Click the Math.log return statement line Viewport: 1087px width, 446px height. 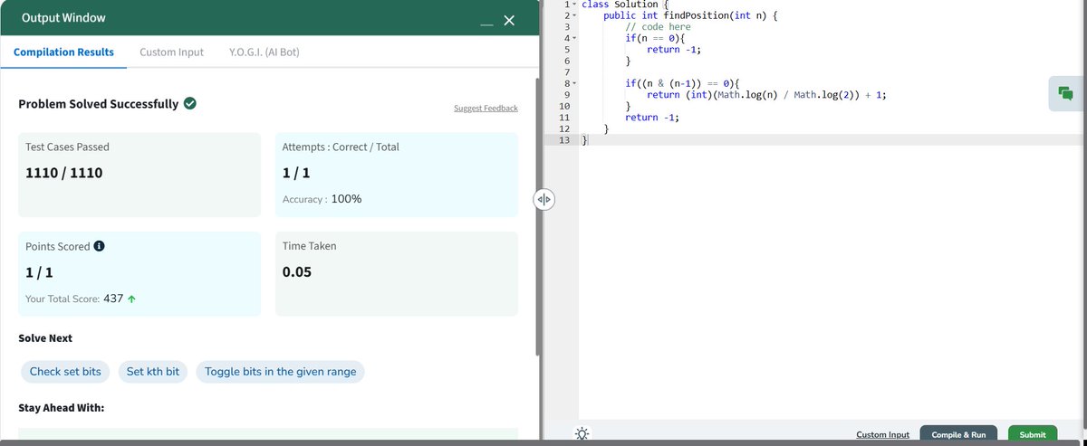coord(766,94)
